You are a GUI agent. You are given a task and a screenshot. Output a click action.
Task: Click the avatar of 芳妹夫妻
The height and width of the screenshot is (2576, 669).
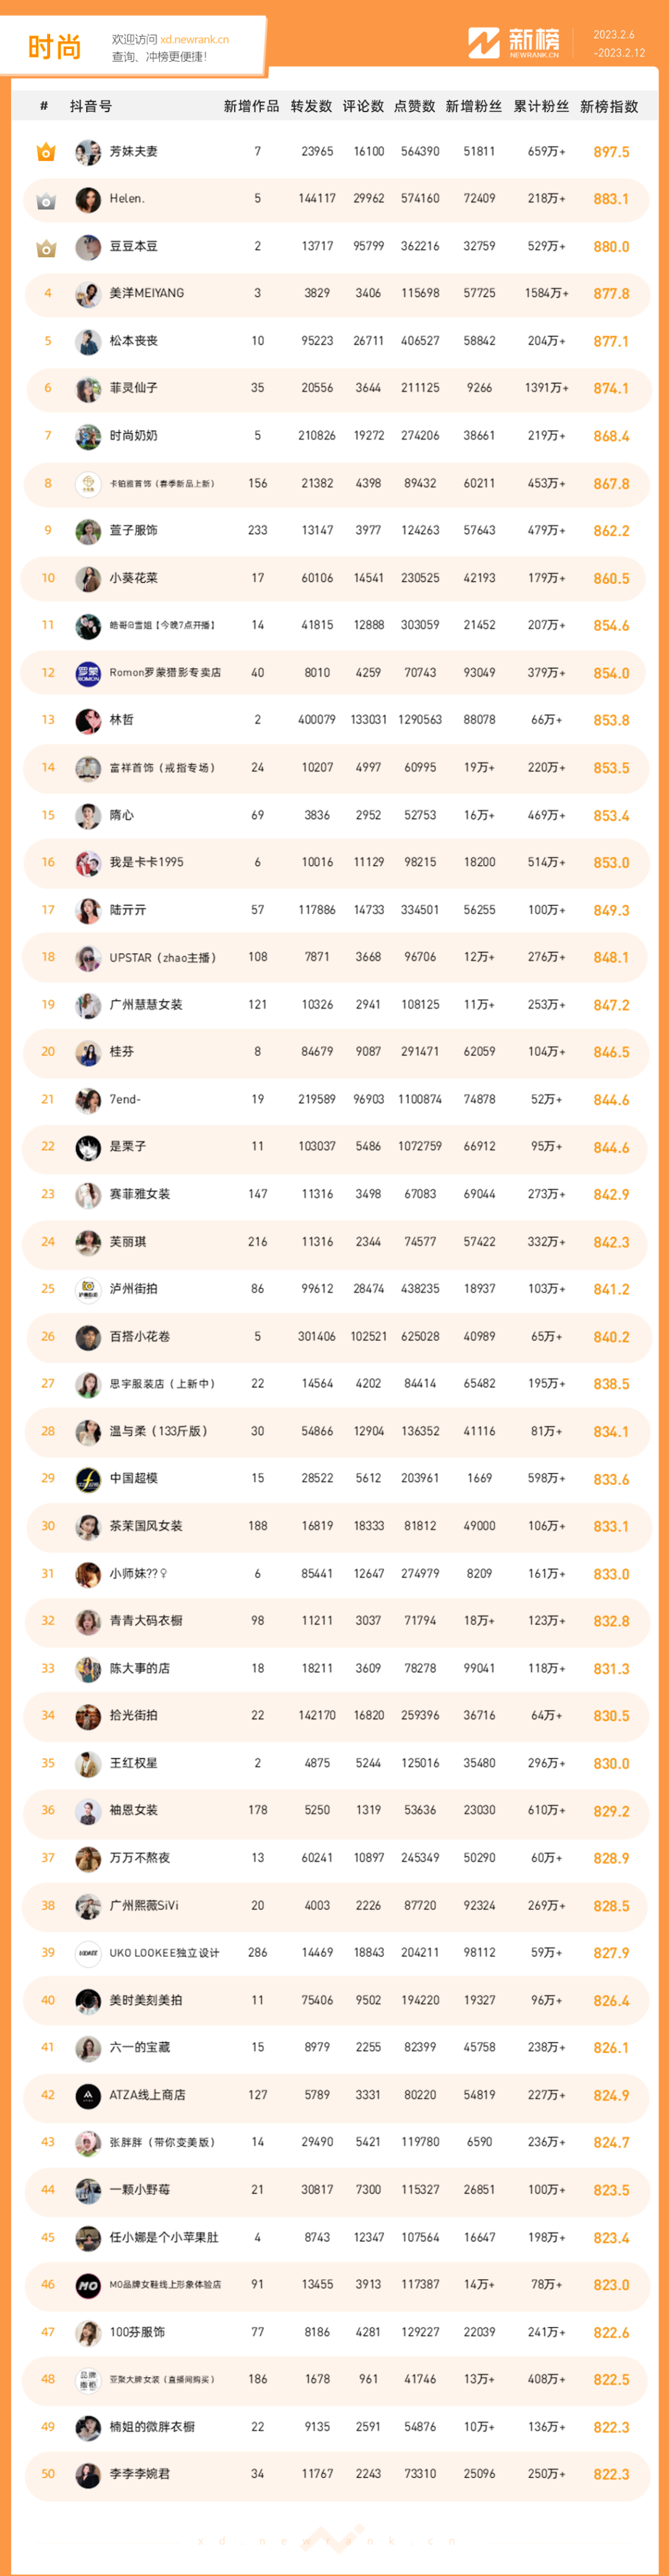[88, 152]
